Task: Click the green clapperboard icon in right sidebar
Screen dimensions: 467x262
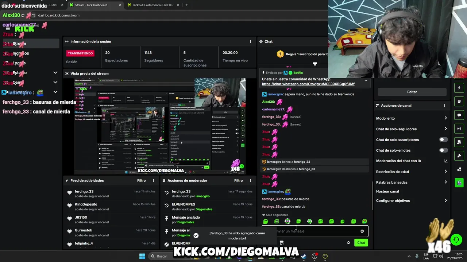Action: pyautogui.click(x=459, y=182)
